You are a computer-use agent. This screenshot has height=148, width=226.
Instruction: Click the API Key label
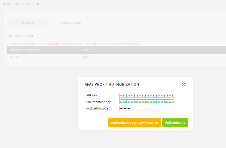click(92, 95)
